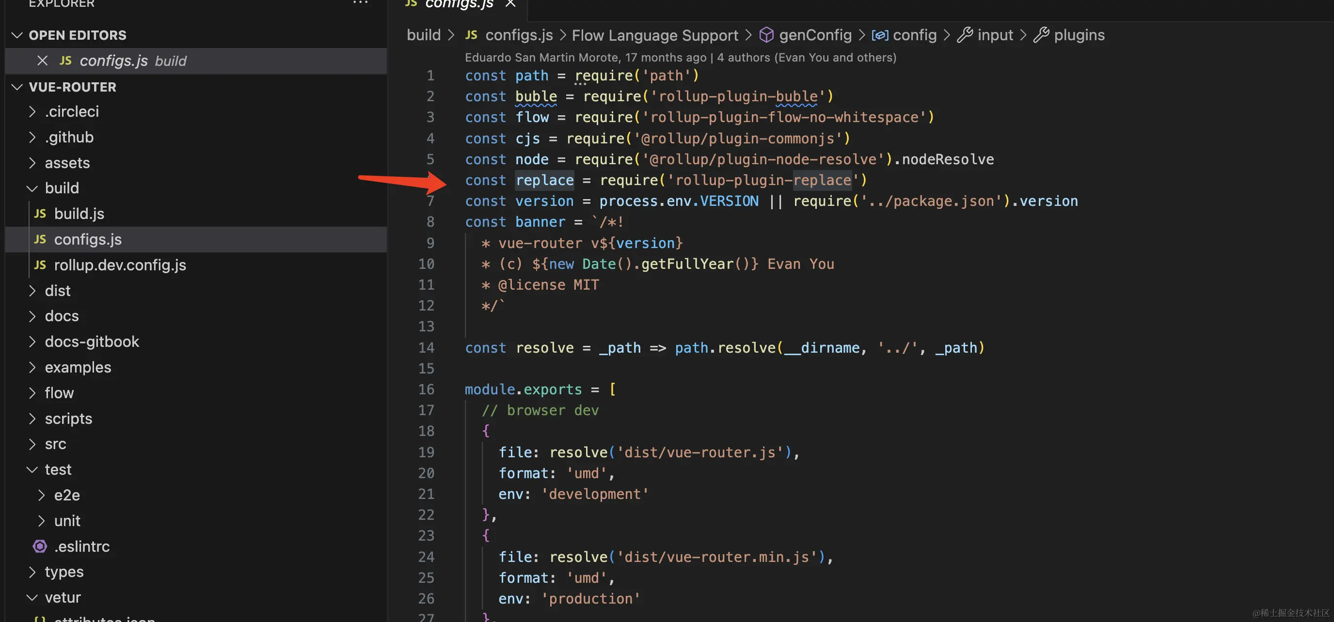Collapse the VUE-ROUTER project section
This screenshot has width=1334, height=622.
(17, 87)
